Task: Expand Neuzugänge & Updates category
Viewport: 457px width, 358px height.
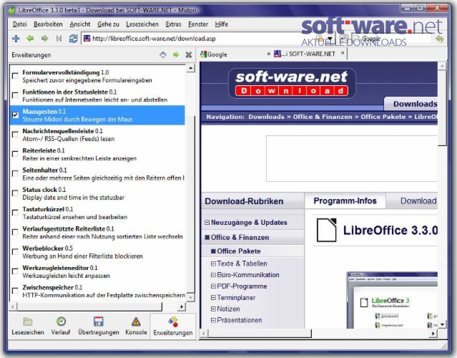Action: (x=207, y=223)
